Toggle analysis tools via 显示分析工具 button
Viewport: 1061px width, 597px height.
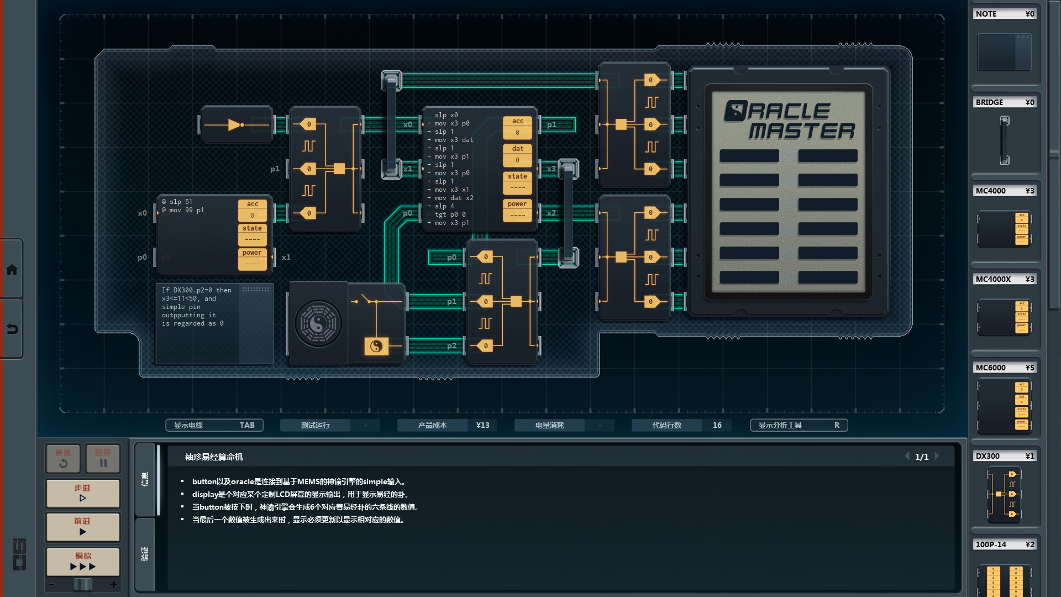click(799, 425)
